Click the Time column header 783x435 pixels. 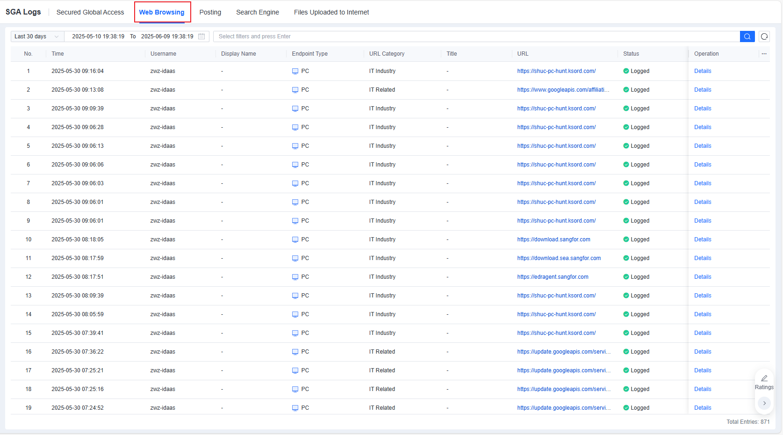pos(57,54)
